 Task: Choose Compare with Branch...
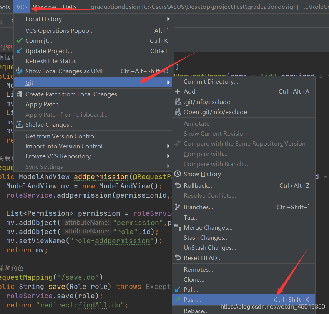click(x=244, y=164)
